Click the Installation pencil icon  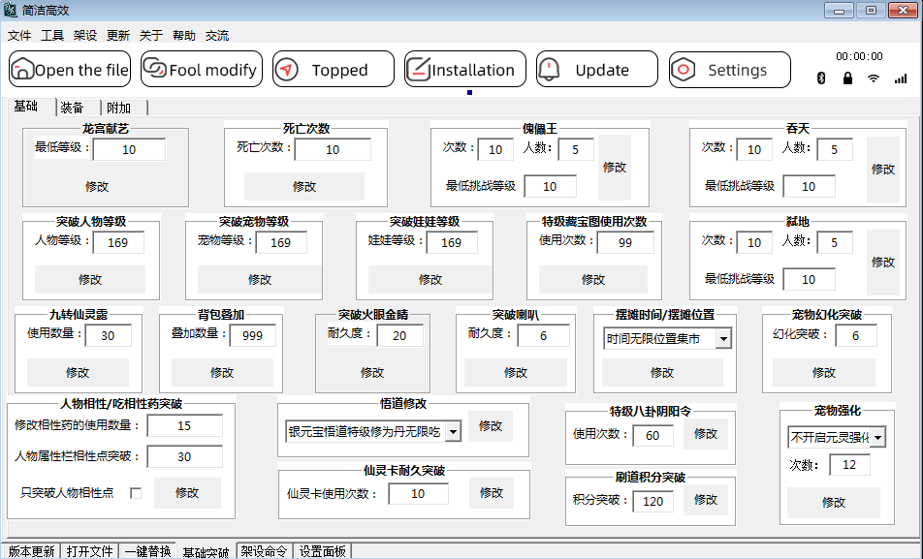[418, 70]
